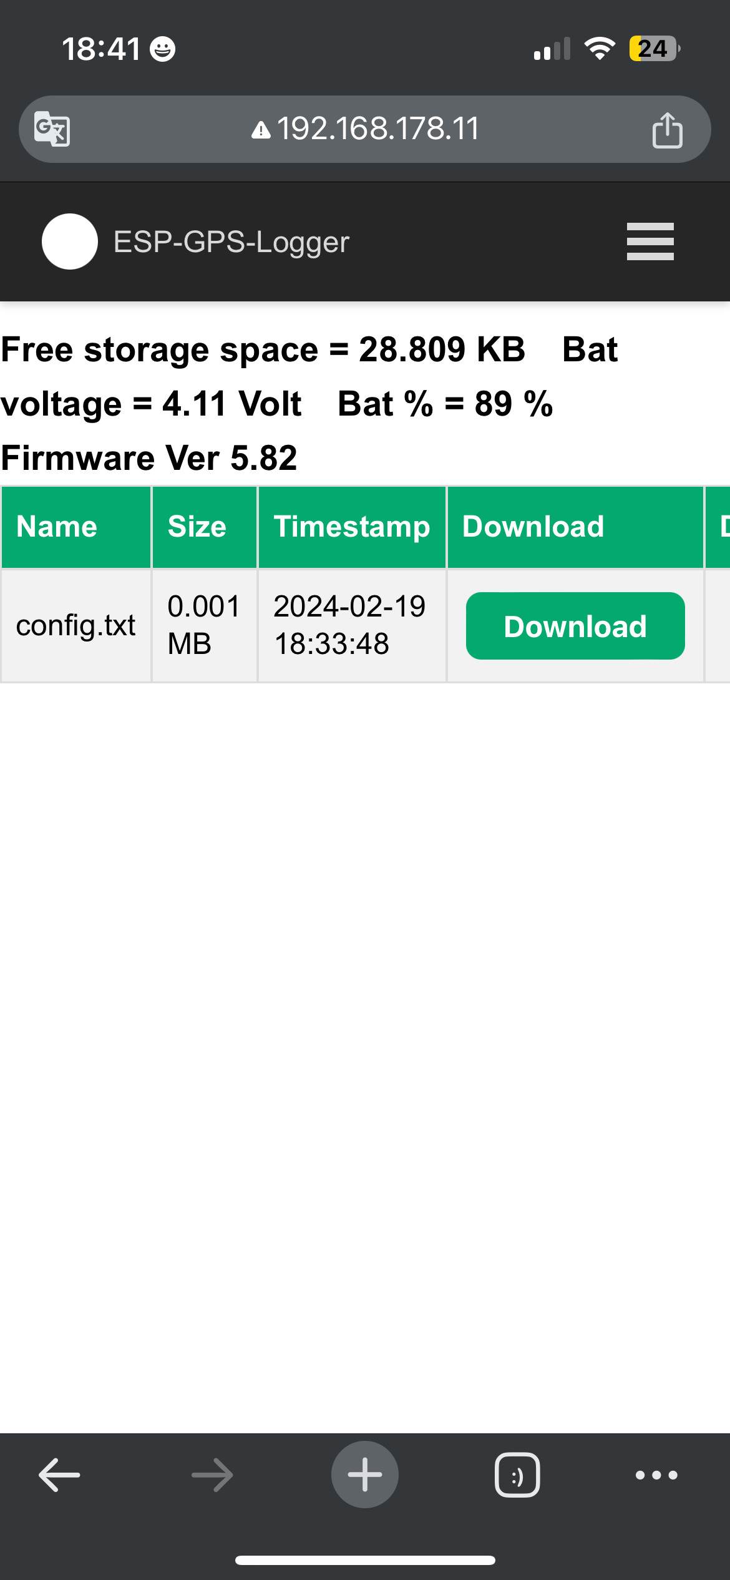Download the config.txt file
The height and width of the screenshot is (1580, 730).
coord(575,626)
